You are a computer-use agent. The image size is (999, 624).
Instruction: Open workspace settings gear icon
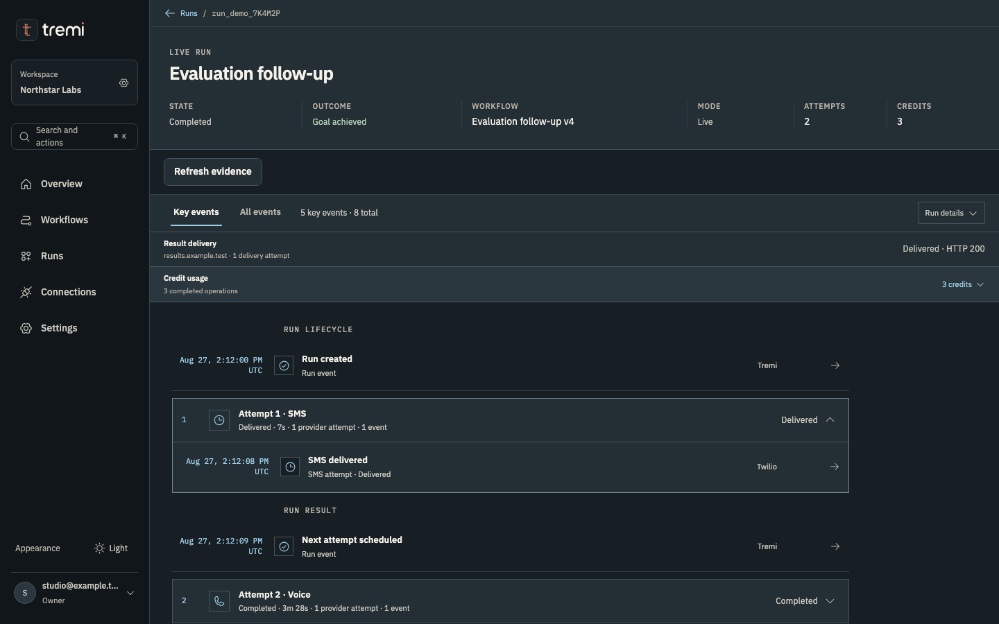pyautogui.click(x=123, y=83)
